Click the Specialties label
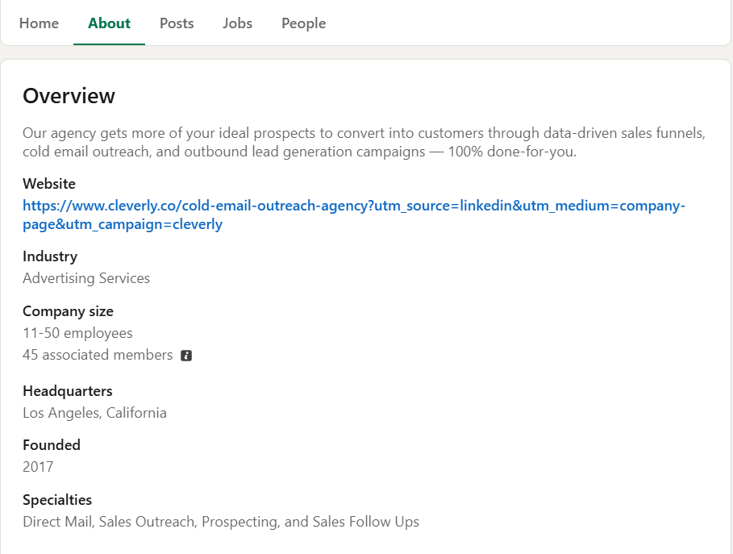The image size is (733, 554). click(57, 500)
